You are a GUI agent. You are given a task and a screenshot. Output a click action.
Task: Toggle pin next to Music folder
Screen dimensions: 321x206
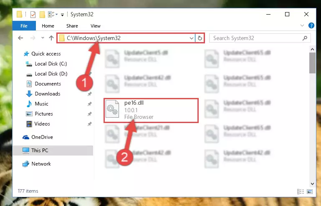90,104
